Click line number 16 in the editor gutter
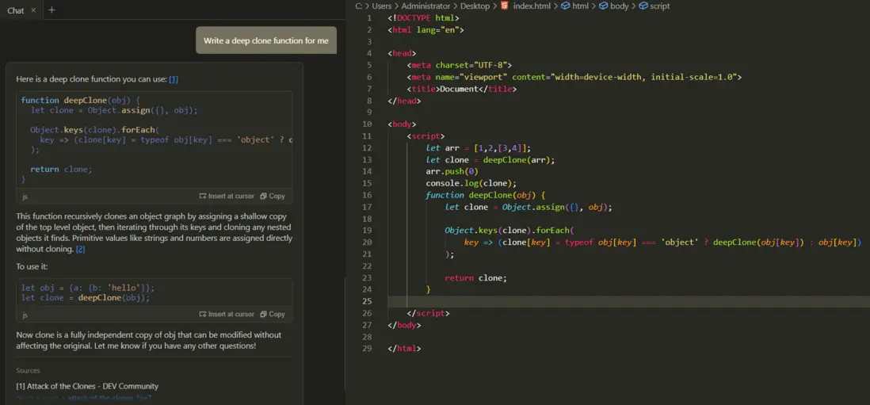The image size is (870, 405). click(368, 195)
